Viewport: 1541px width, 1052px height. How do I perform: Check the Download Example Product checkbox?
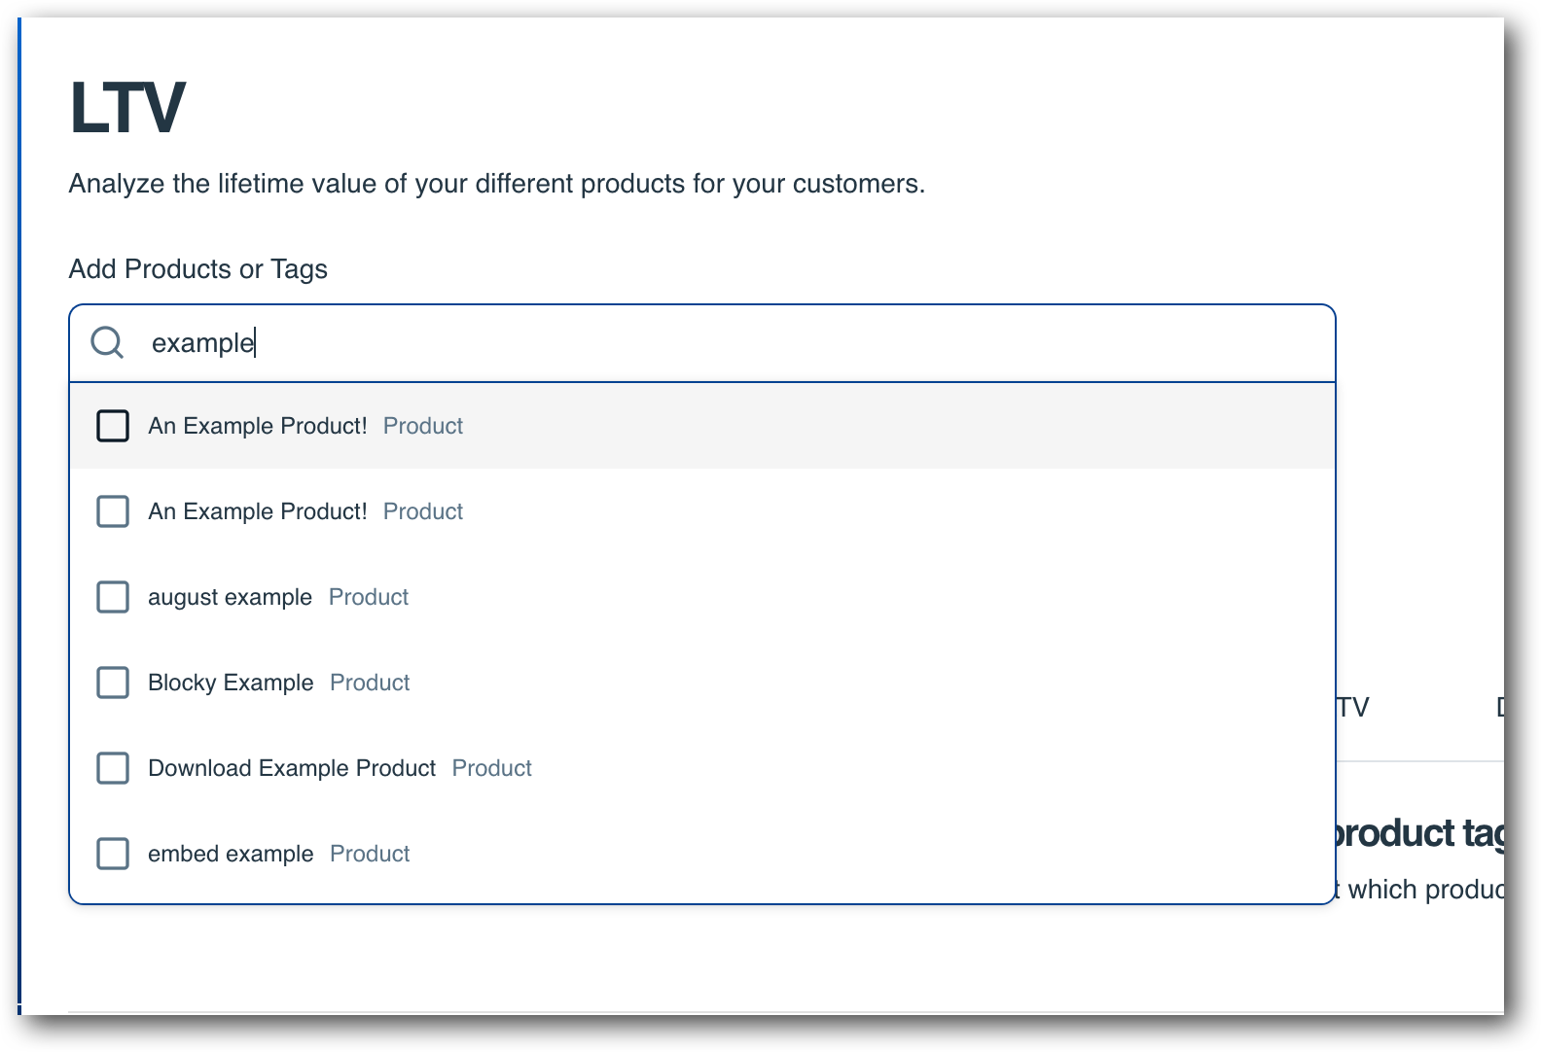click(x=113, y=768)
